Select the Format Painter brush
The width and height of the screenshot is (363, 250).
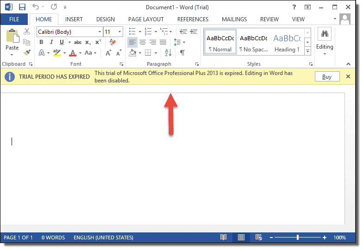pos(27,53)
